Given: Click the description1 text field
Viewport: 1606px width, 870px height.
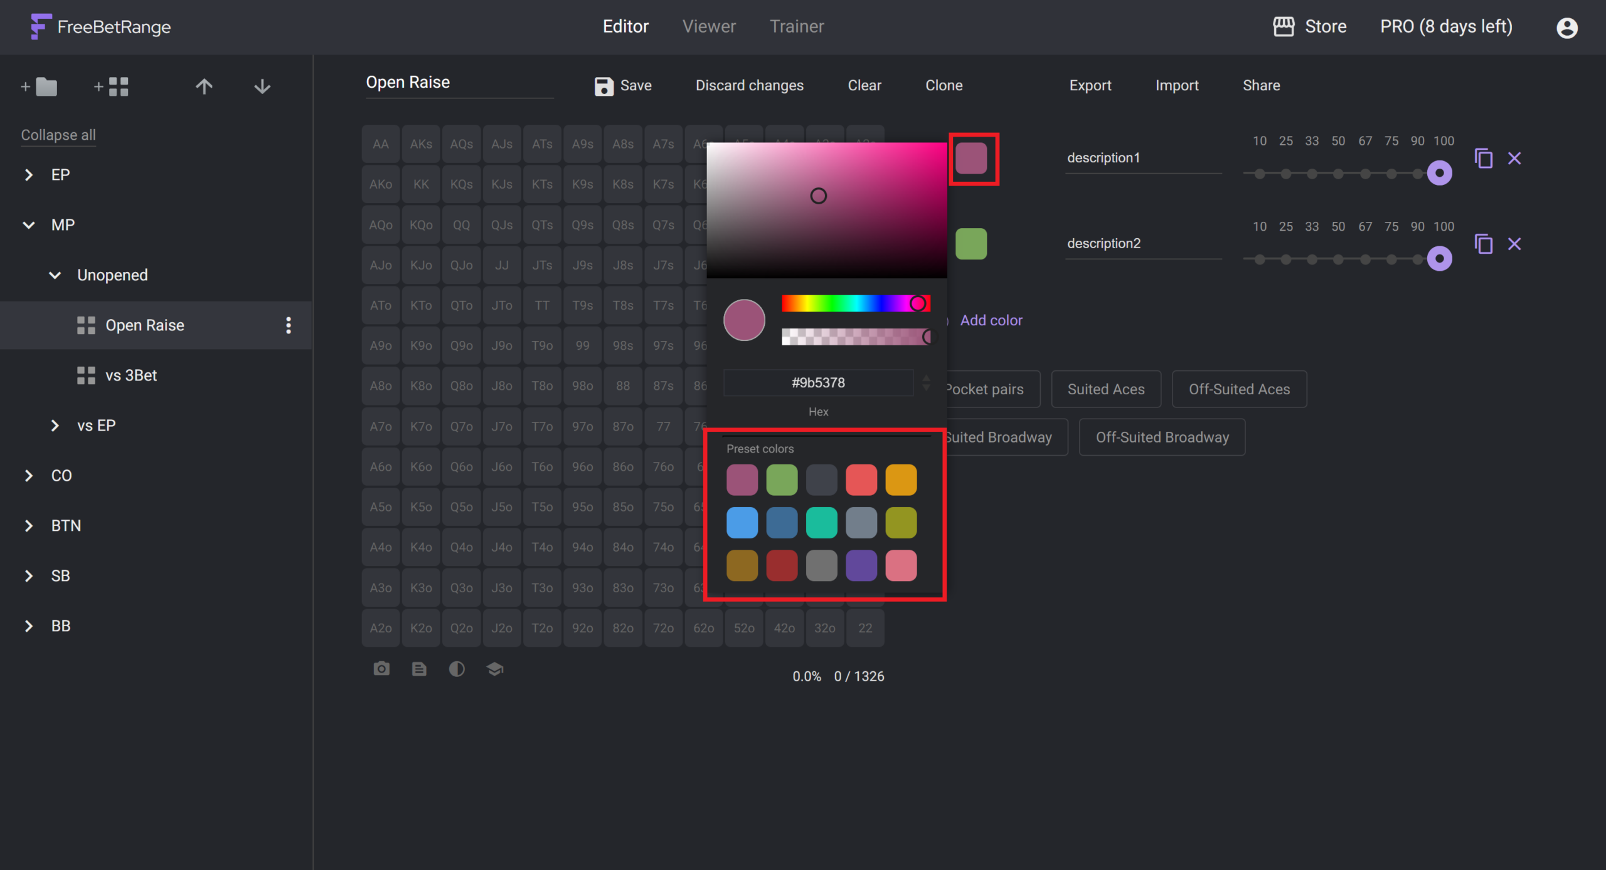Looking at the screenshot, I should coord(1144,158).
